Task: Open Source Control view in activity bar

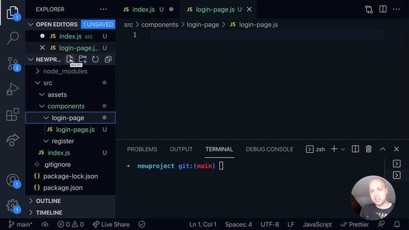Action: 13,64
